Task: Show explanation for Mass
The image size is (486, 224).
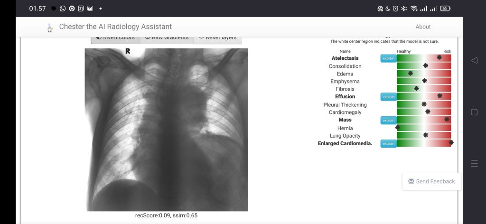Action: 388,120
